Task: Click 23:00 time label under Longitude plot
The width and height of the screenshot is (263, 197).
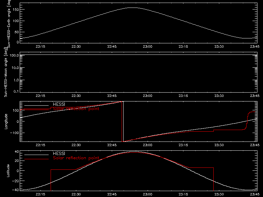Action: click(x=148, y=145)
